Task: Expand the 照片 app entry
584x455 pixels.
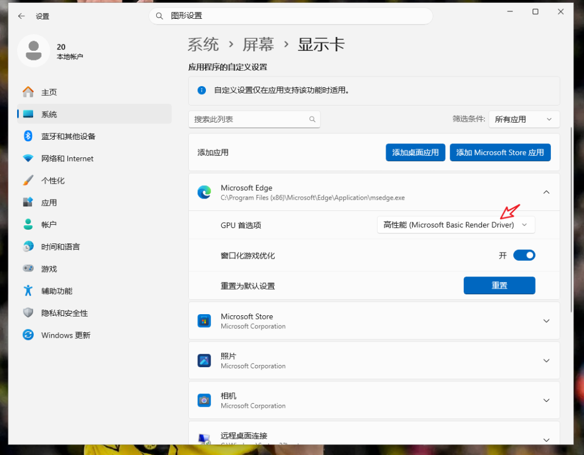Action: (546, 360)
